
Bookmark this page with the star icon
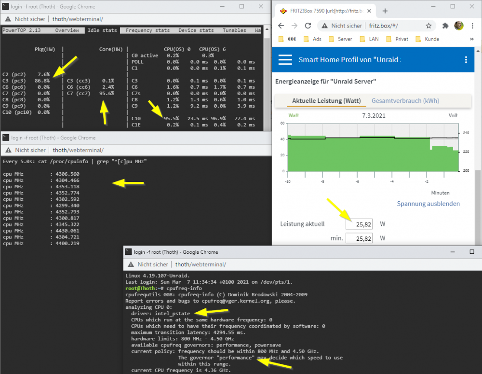[x=428, y=26]
